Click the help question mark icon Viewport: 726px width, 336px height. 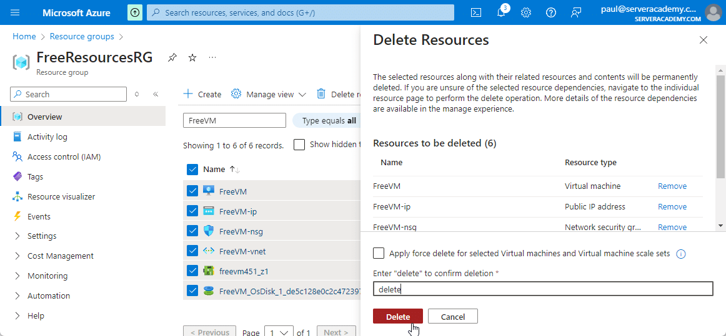(550, 12)
